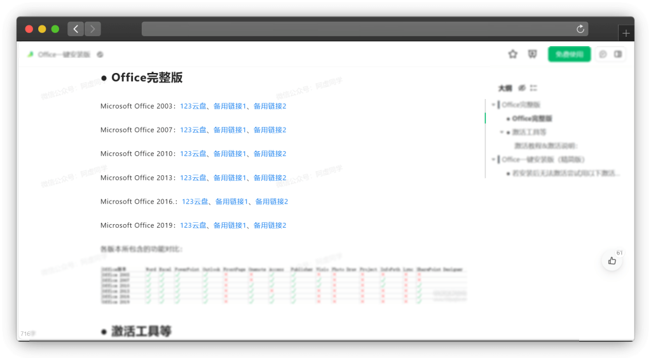651x358 pixels.
Task: Click the browser address bar
Action: (x=364, y=29)
